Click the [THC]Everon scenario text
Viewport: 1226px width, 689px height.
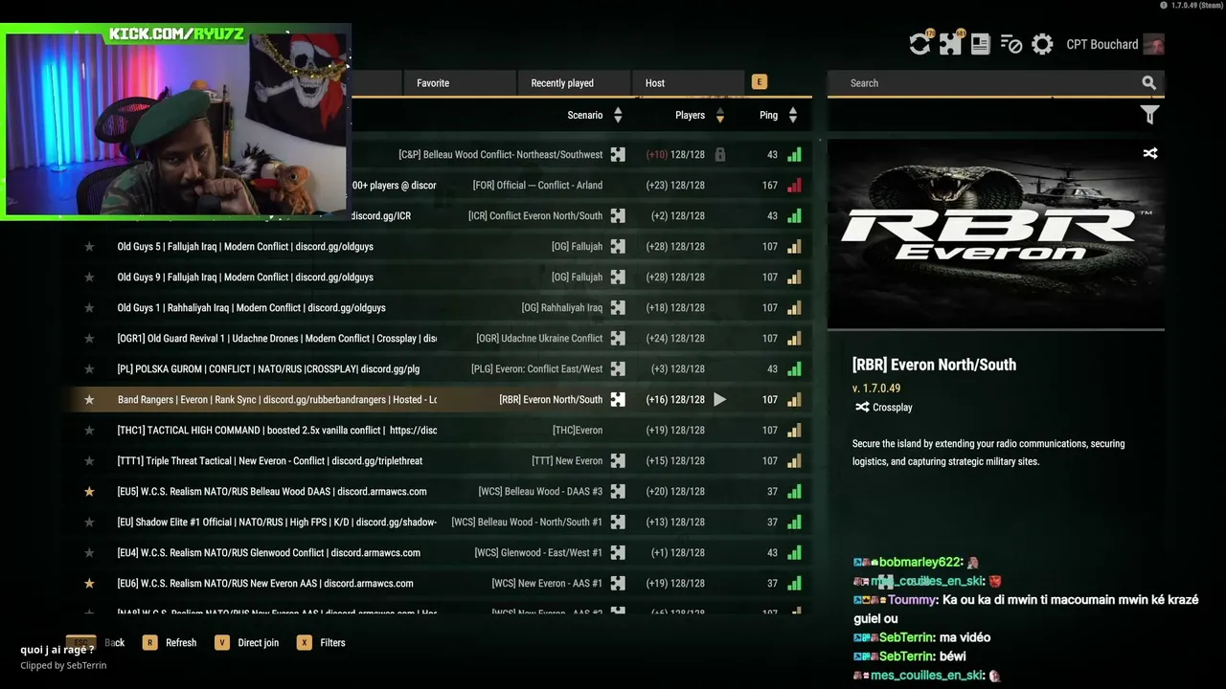(x=578, y=430)
